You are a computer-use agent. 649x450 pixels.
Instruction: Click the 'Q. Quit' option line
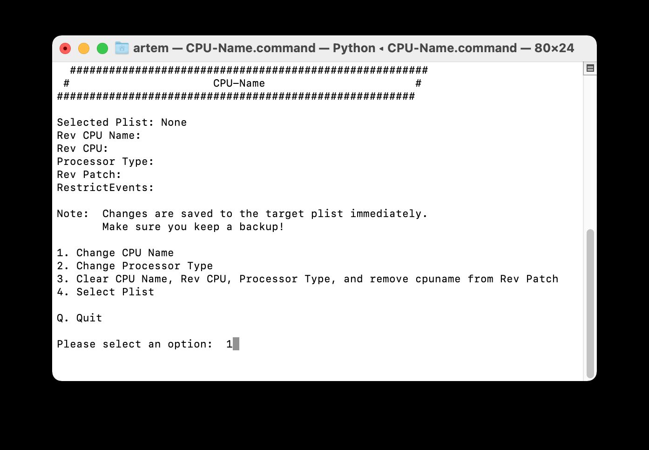click(79, 318)
